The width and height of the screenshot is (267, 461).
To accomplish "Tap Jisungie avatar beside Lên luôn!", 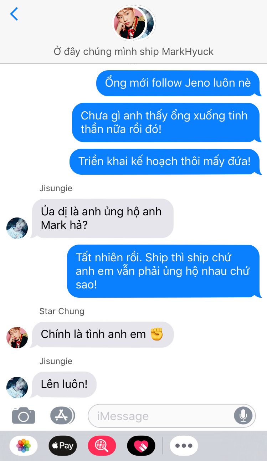I will coord(17,388).
